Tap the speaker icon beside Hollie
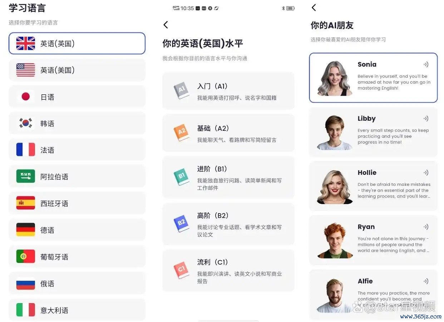Image resolution: width=444 pixels, height=322 pixels. [x=426, y=173]
